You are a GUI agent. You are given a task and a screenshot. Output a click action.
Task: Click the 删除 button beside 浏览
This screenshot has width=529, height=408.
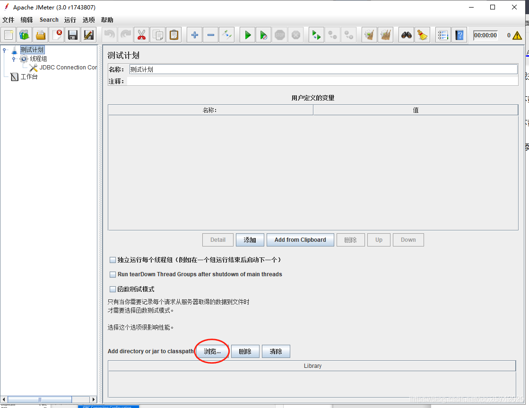click(x=245, y=351)
